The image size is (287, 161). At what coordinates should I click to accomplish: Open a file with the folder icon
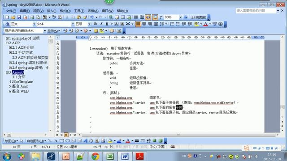pos(13,17)
